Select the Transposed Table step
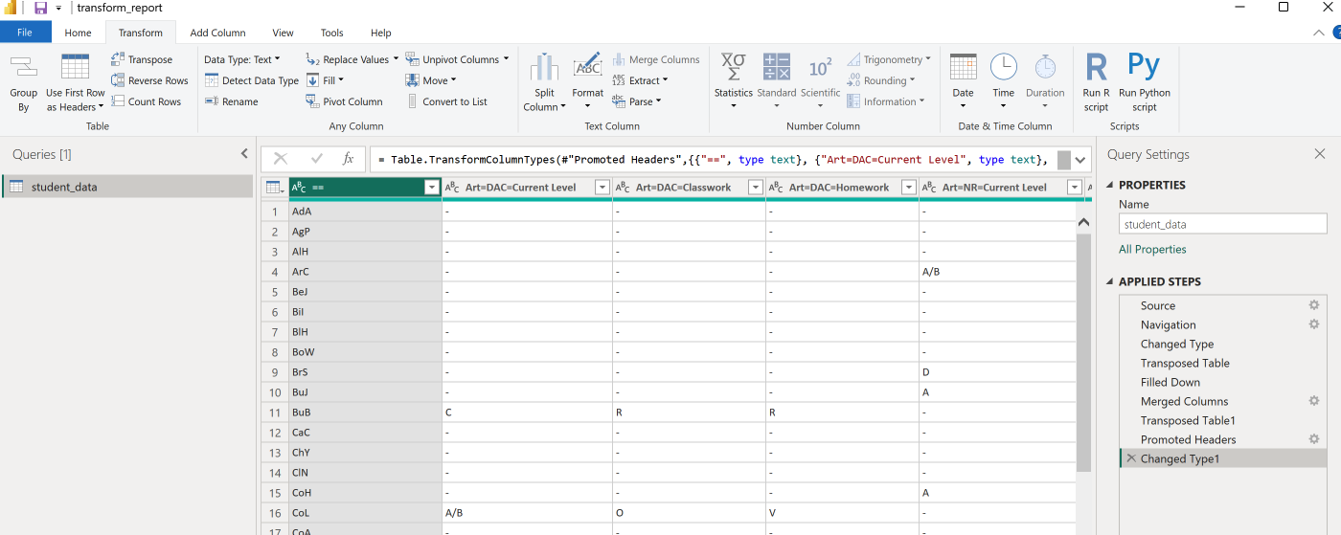This screenshot has width=1341, height=535. (1185, 363)
